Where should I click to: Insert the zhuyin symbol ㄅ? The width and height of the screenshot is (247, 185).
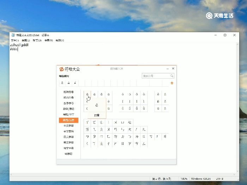[87, 137]
